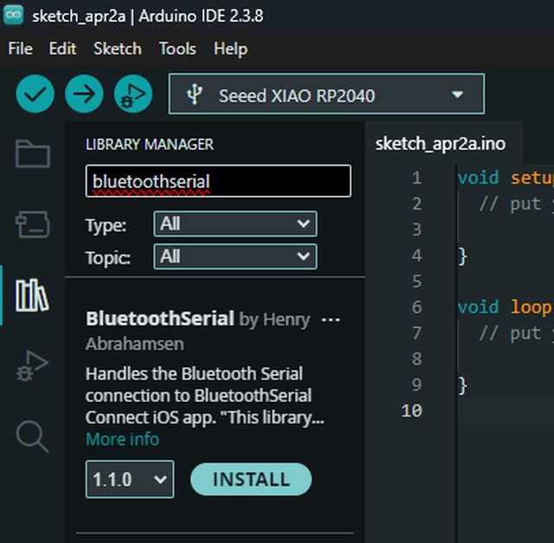This screenshot has height=543, width=554.
Task: Toggle the Library Manager sidebar icon
Action: pyautogui.click(x=32, y=296)
